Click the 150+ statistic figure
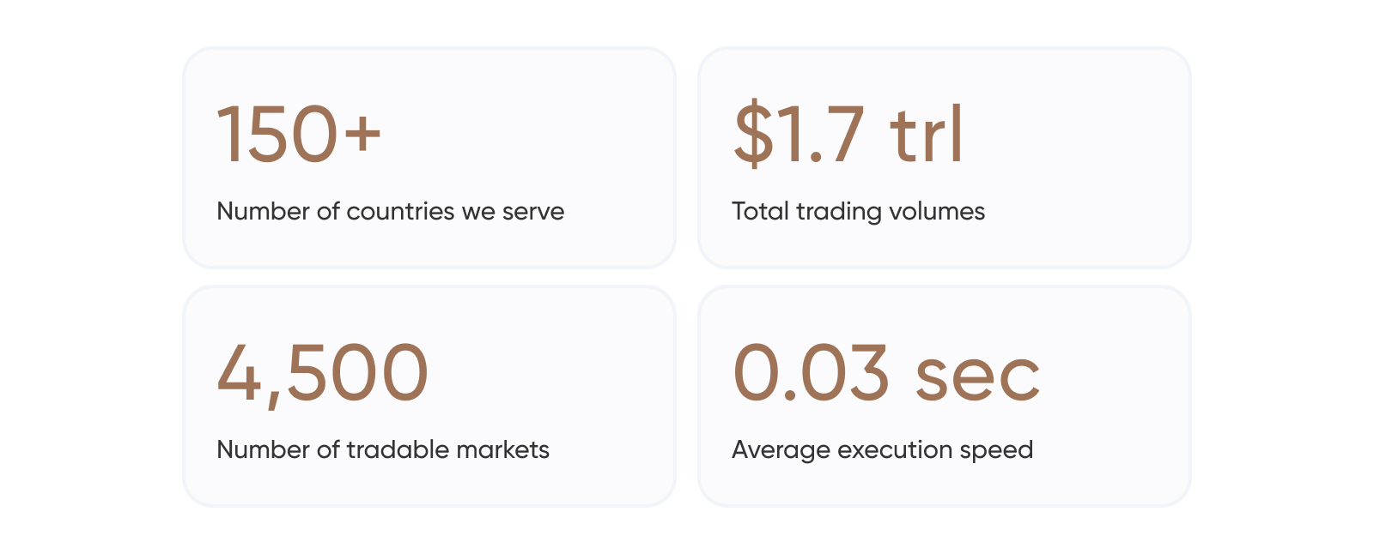 [x=298, y=134]
